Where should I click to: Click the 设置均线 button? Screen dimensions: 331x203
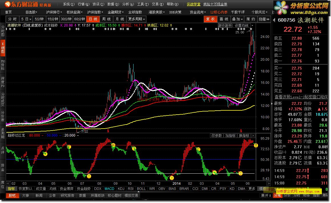(x=241, y=26)
